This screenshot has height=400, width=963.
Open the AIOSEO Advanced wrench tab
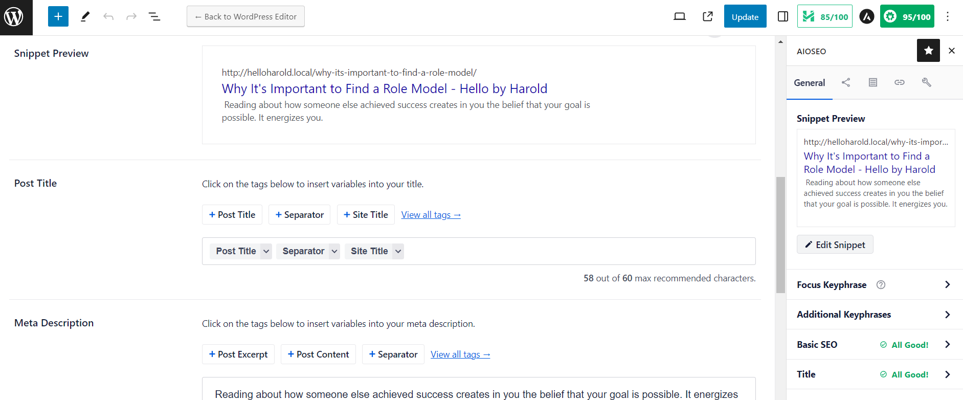[927, 82]
